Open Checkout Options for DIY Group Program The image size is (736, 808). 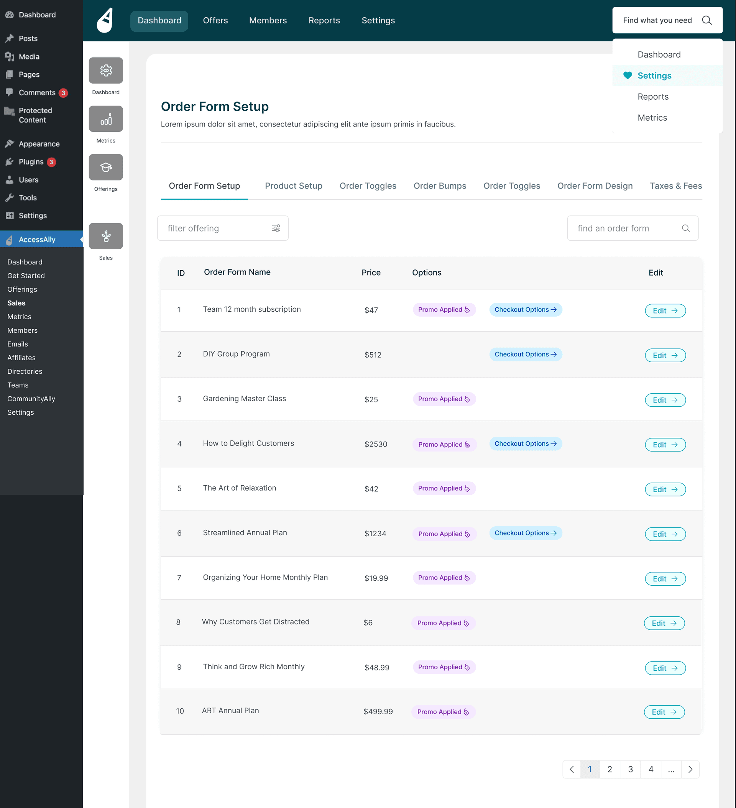525,354
